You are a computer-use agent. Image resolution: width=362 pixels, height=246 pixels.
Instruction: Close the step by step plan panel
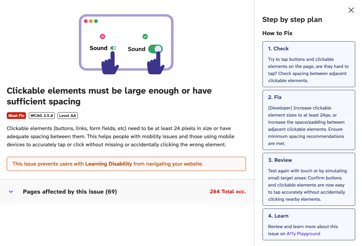[x=351, y=10]
